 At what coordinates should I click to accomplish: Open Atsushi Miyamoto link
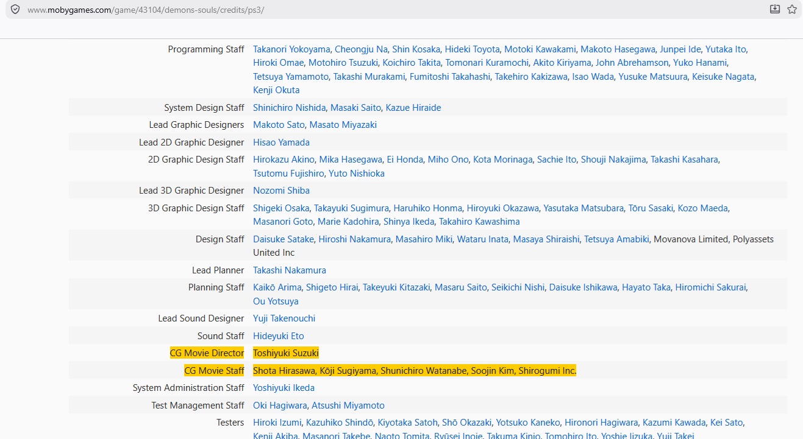348,406
